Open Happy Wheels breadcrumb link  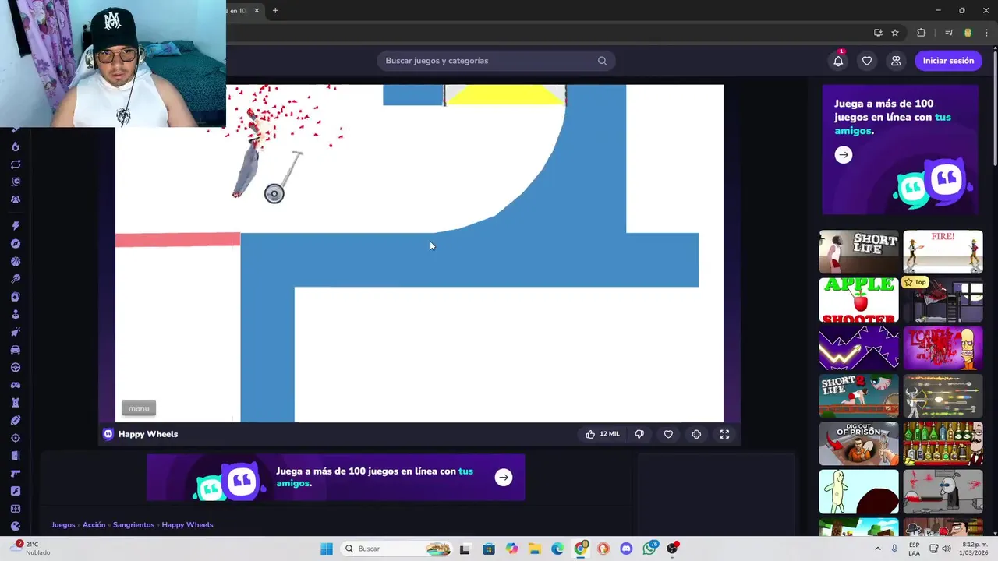tap(187, 525)
